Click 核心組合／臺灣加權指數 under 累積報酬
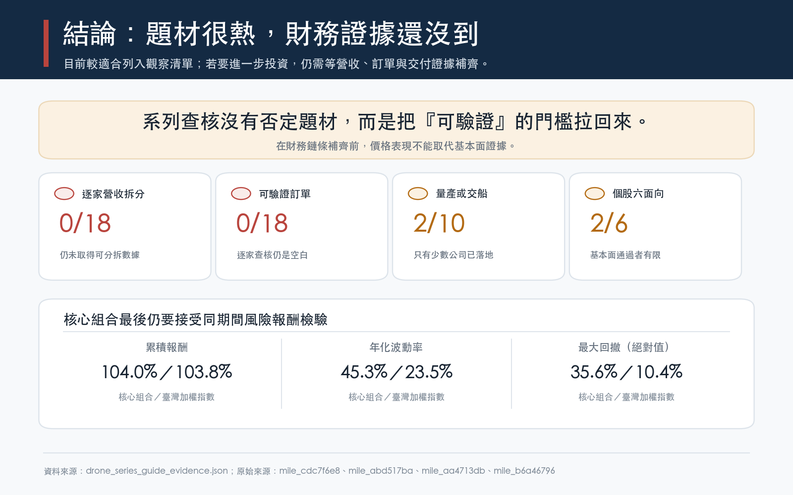This screenshot has height=495, width=793. (167, 397)
